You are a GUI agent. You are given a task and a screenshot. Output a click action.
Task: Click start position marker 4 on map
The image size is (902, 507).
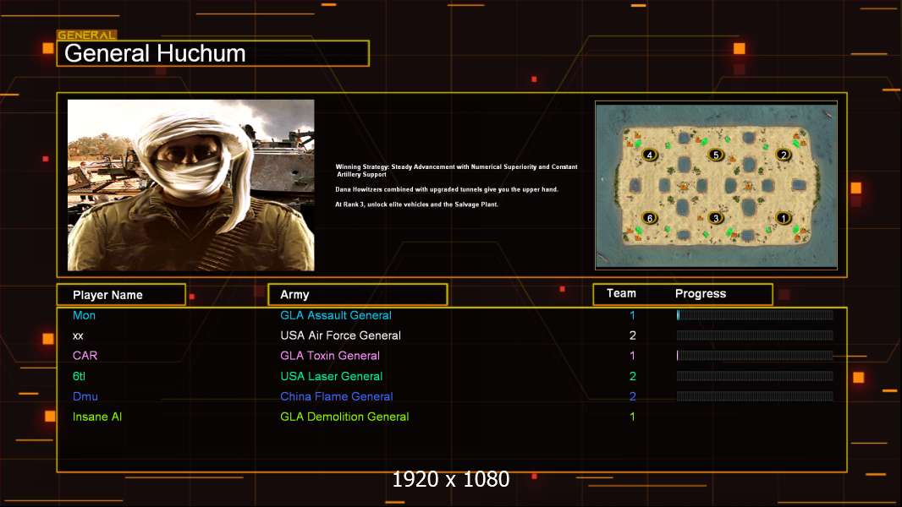[650, 155]
